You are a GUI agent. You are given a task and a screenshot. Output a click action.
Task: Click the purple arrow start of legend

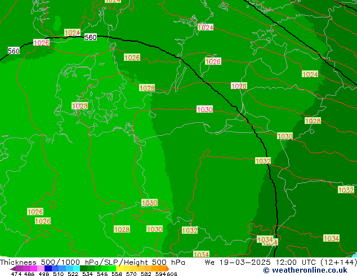click(13, 269)
